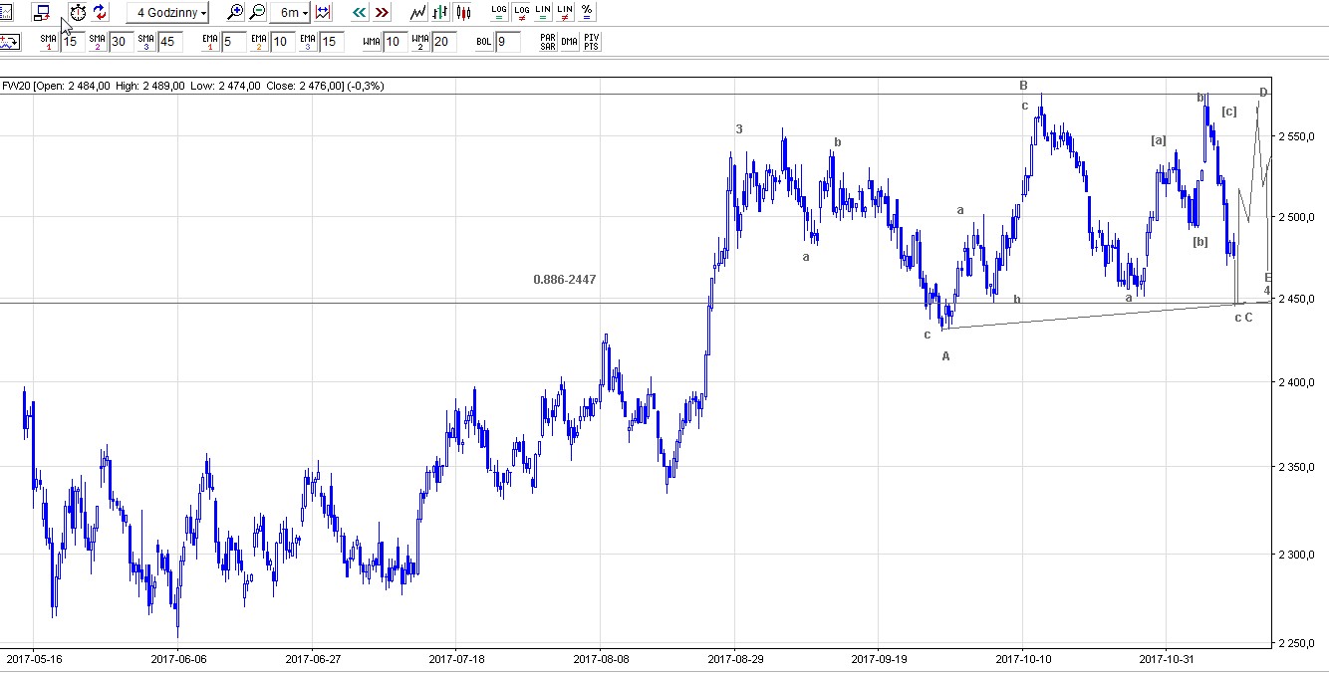Click the 2017-05-16 date axis label
The width and height of the screenshot is (1329, 674).
click(x=35, y=658)
